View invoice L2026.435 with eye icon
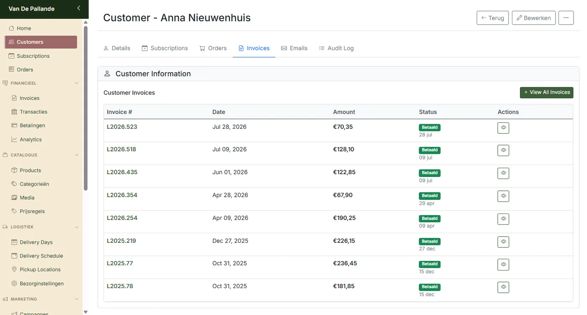The height and width of the screenshot is (315, 587). point(503,173)
